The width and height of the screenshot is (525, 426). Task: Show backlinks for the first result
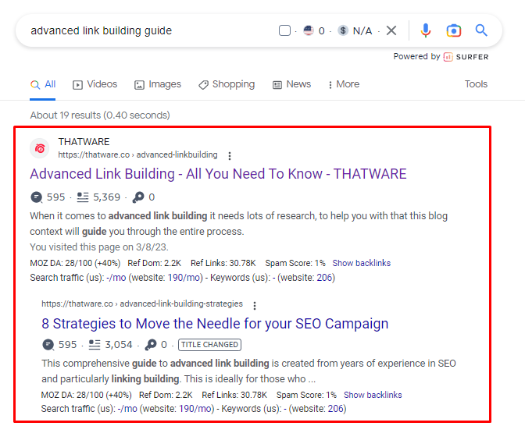361,263
